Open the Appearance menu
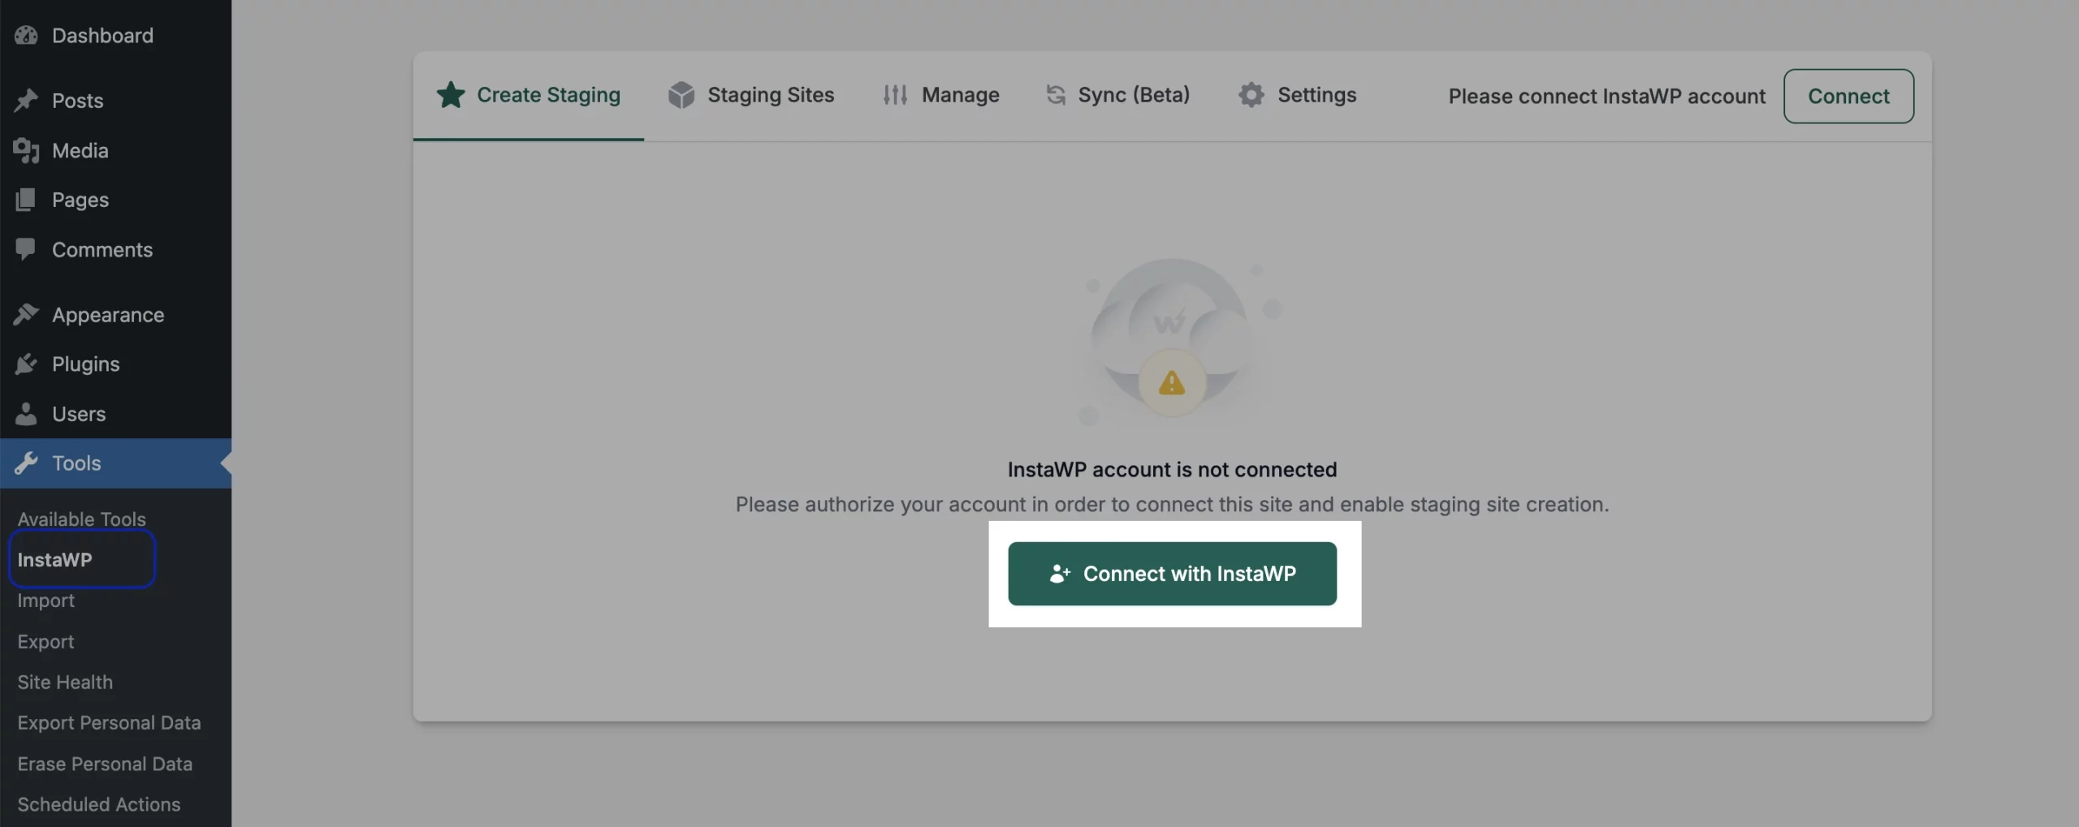 tap(115, 314)
